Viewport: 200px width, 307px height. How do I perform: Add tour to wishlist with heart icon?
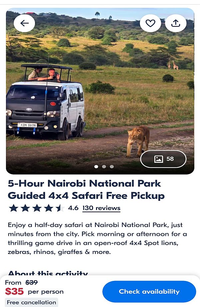(150, 23)
